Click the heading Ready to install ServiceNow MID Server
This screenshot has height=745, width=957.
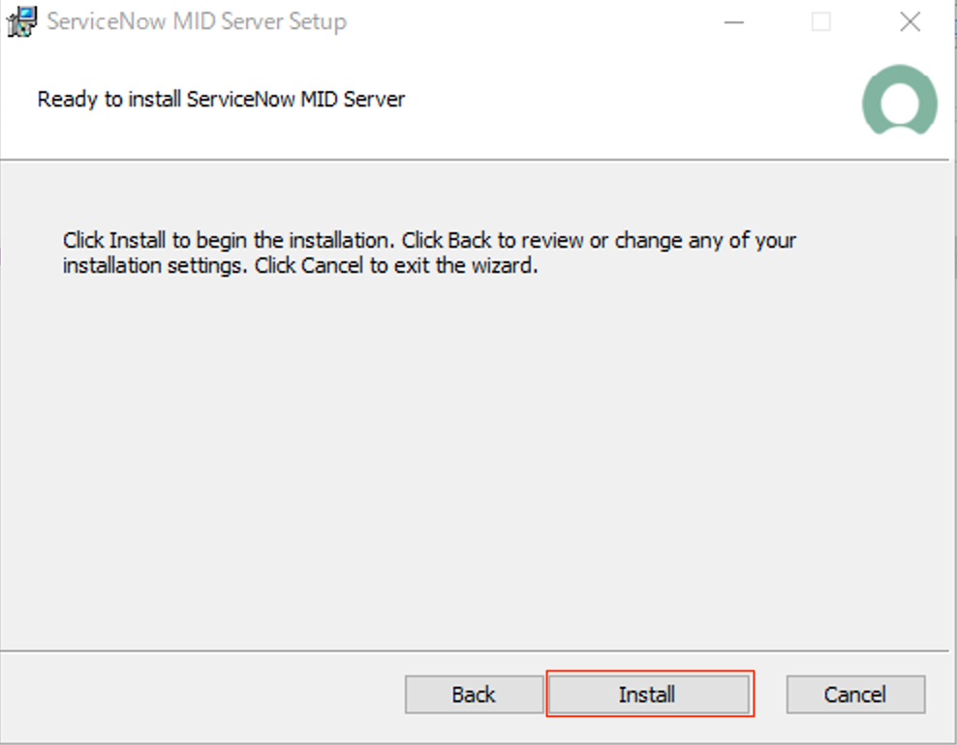[221, 99]
